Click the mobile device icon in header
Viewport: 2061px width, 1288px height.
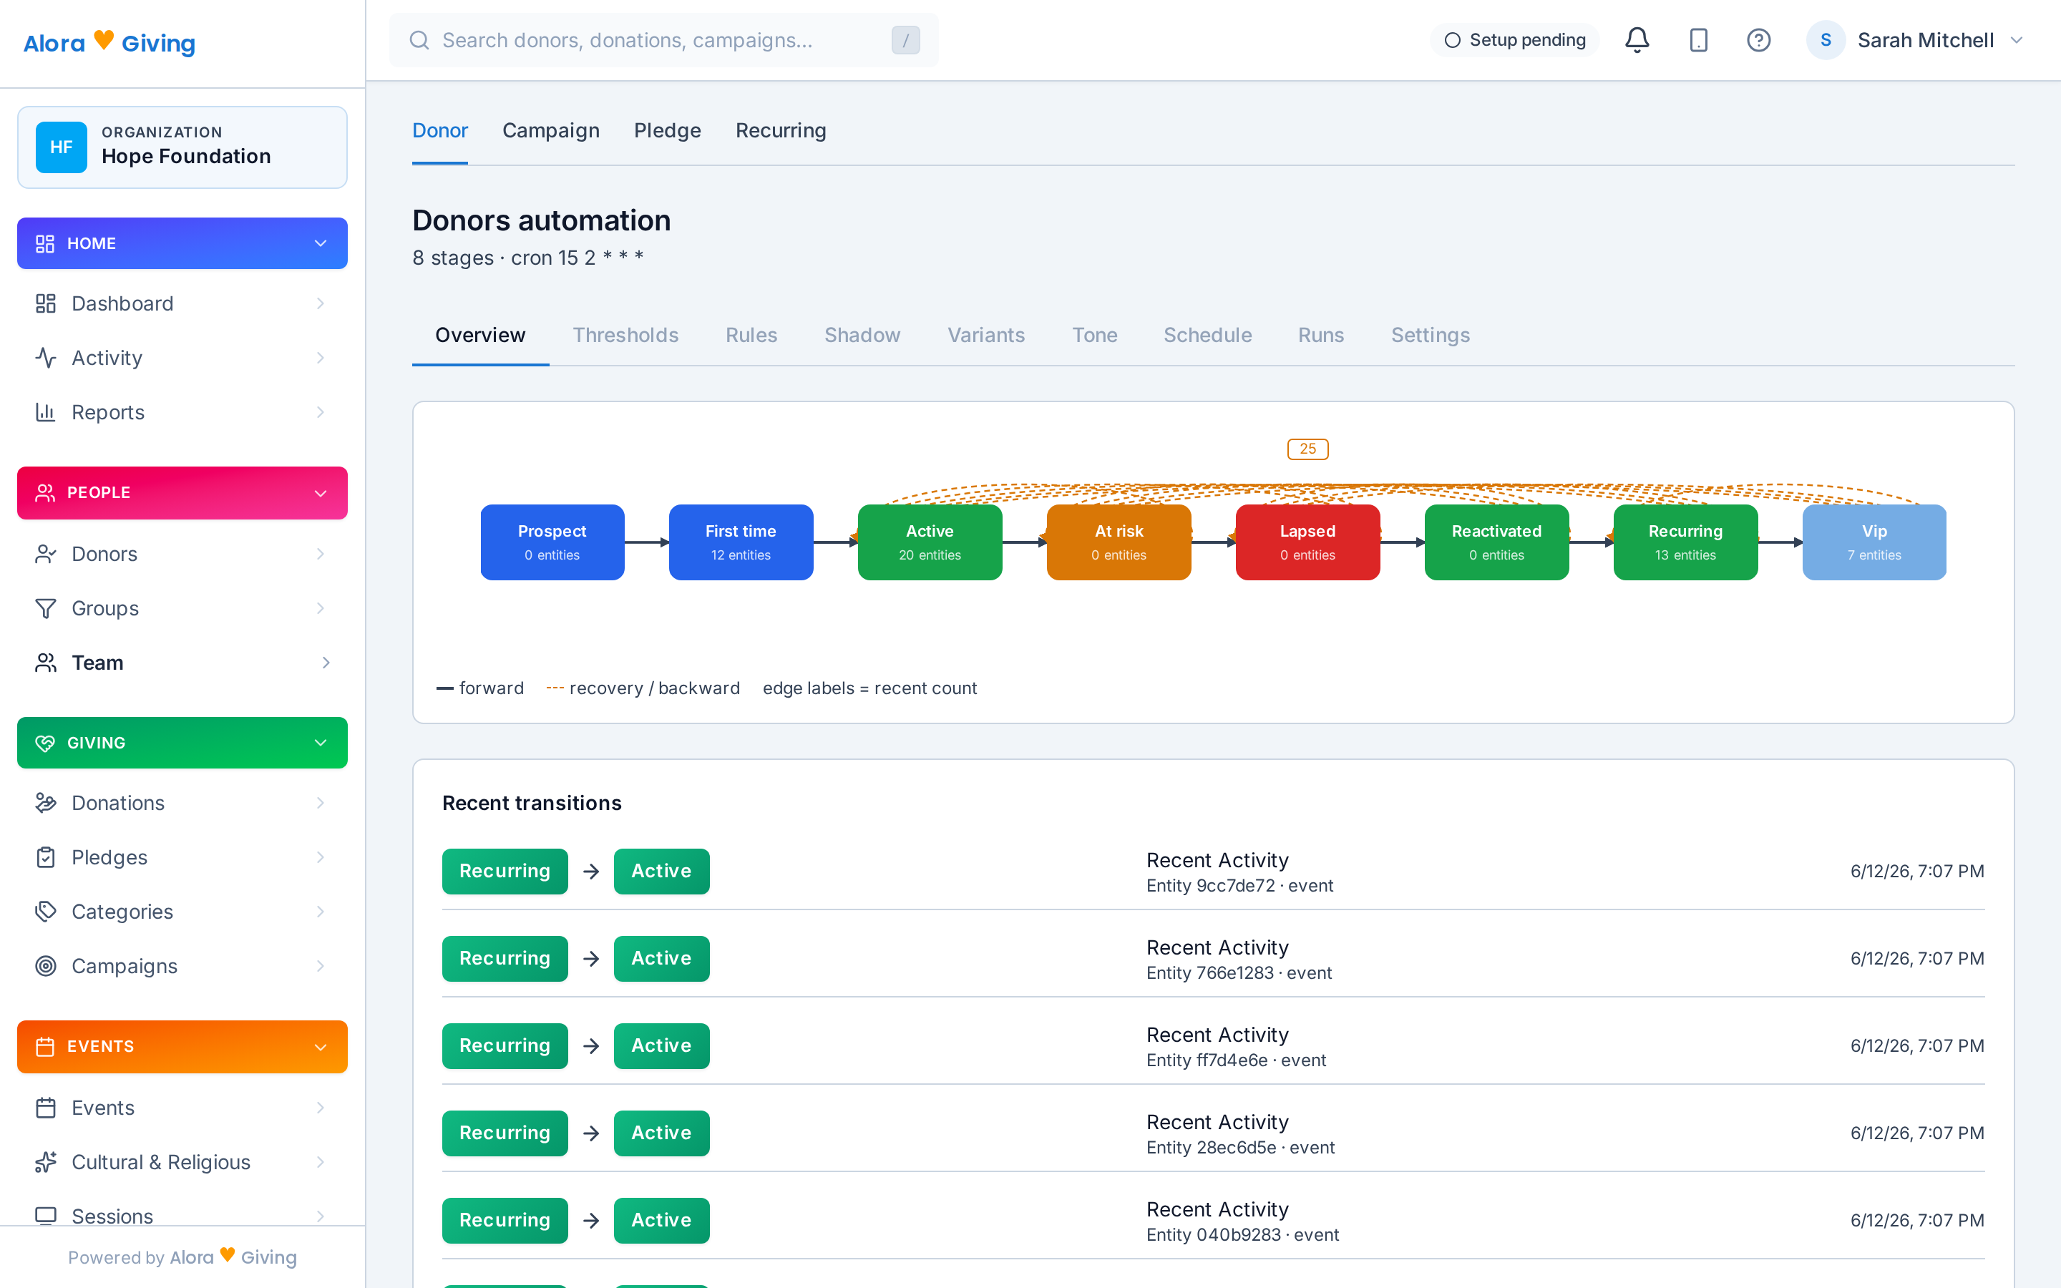point(1698,40)
